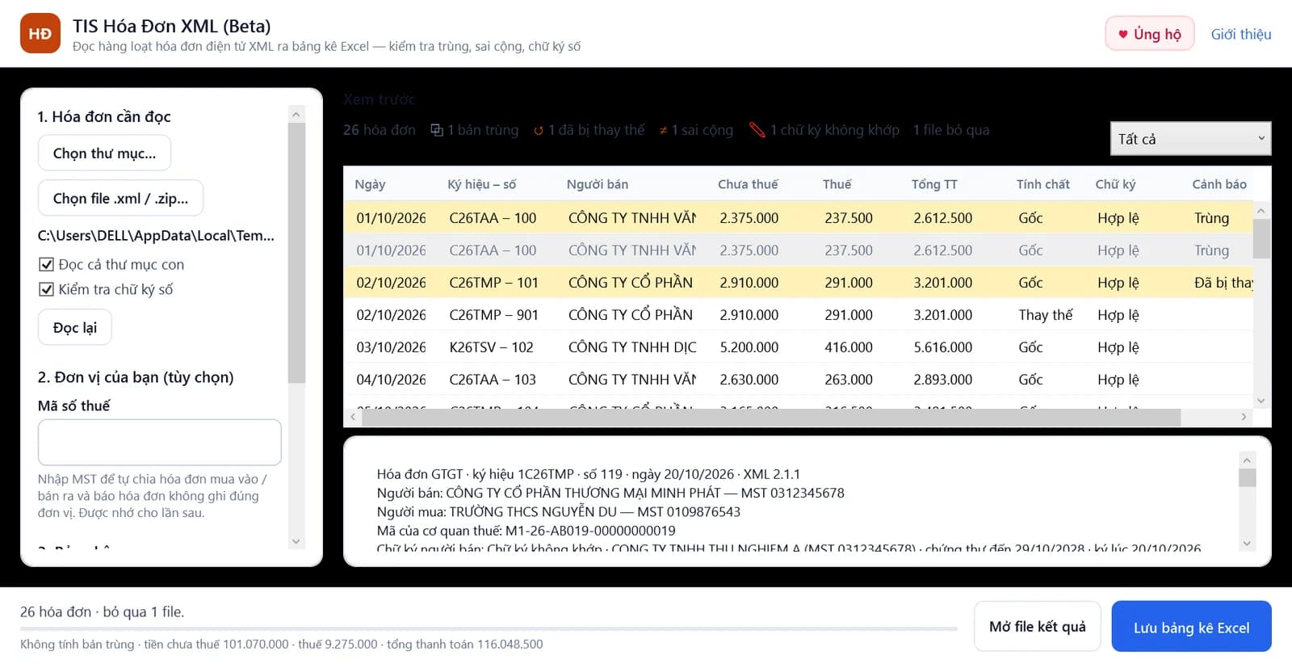1292x664 pixels.
Task: Click the left settings panel's vertical scrollbar thumb
Action: 296,253
